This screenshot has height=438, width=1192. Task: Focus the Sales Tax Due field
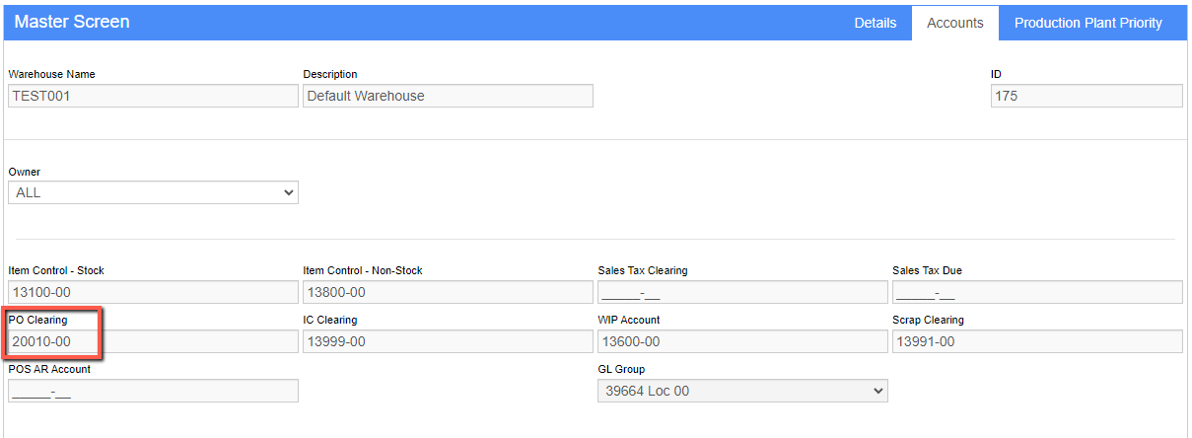(x=1037, y=292)
